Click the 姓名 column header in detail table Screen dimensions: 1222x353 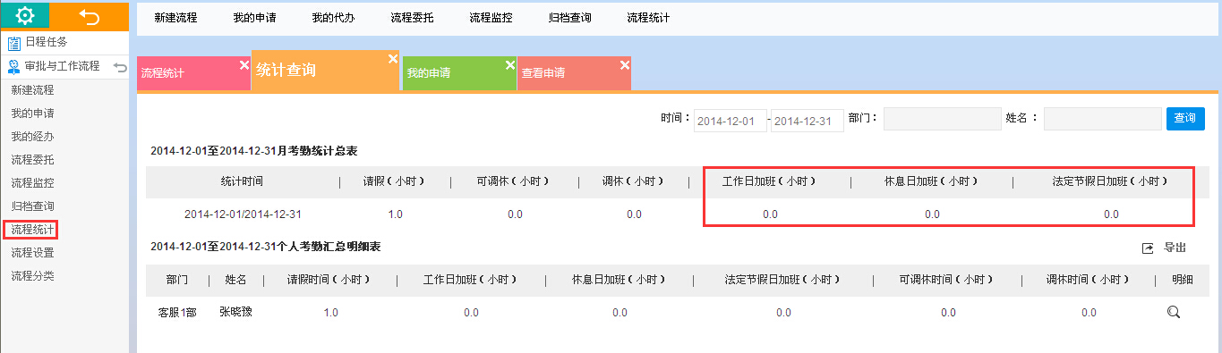pos(235,280)
